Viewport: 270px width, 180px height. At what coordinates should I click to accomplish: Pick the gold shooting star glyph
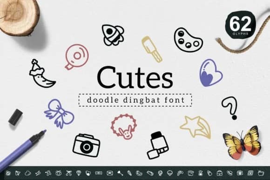click(x=196, y=127)
